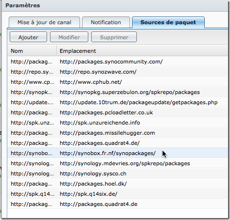Image resolution: width=230 pixels, height=220 pixels.
Task: Click the Supprimer button
Action: 114,37
